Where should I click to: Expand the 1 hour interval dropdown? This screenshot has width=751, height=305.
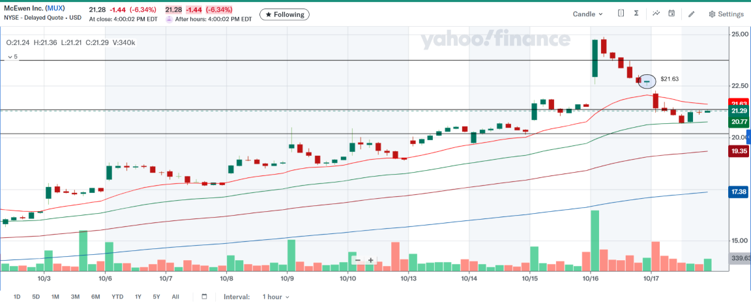coord(276,297)
